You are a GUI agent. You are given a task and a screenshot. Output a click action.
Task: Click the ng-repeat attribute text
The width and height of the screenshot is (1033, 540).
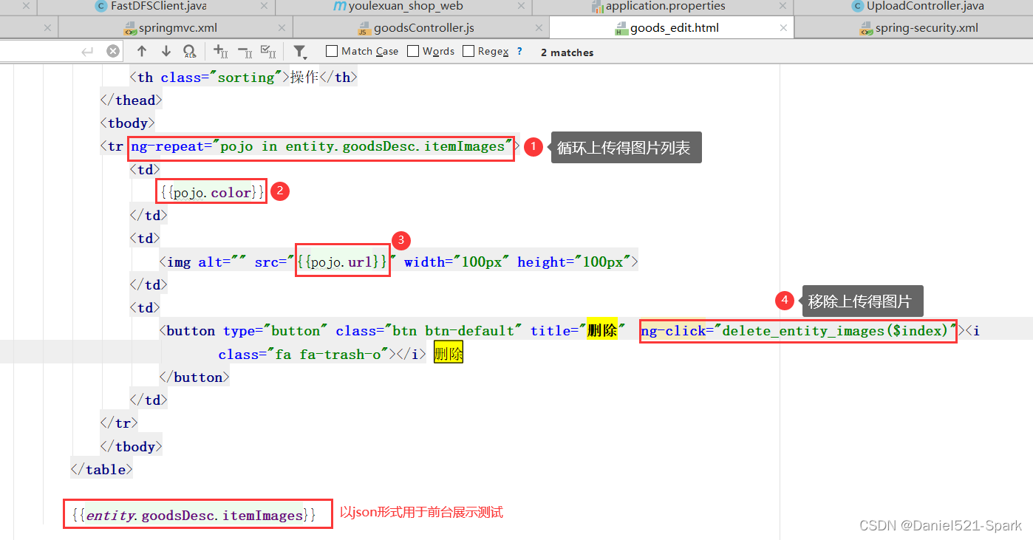[x=321, y=146]
